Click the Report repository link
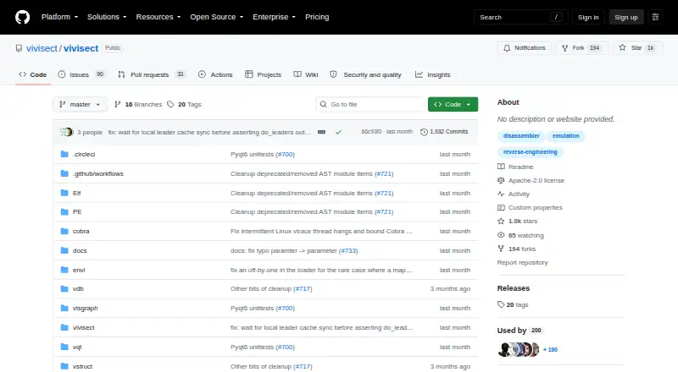The width and height of the screenshot is (678, 372). [x=522, y=262]
